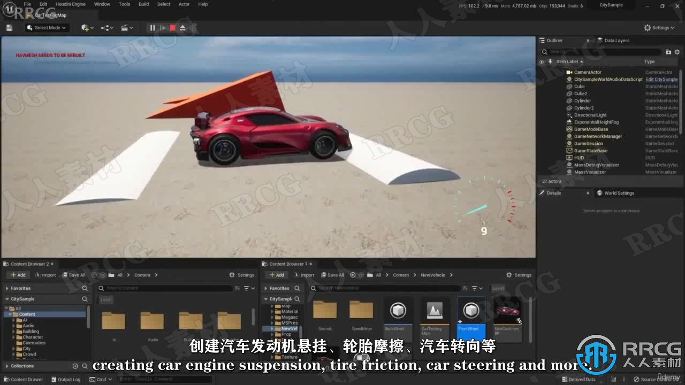Open the File menu
Screen dimensions: 685x385
click(x=27, y=4)
